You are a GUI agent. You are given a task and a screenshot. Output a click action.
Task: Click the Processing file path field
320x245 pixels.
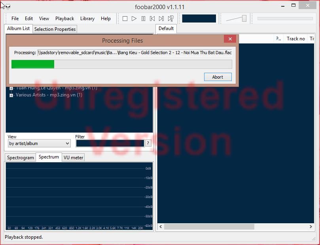[135, 53]
